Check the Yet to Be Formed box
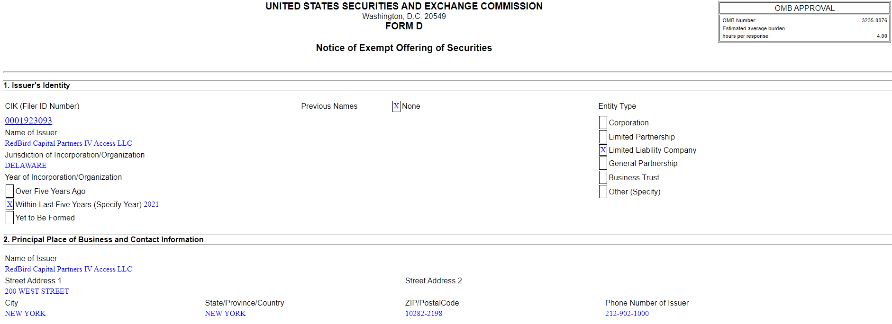892x324 pixels. click(x=9, y=218)
